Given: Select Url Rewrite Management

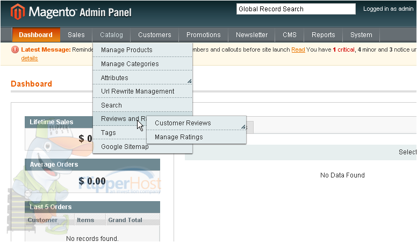Looking at the screenshot, I should (142, 91).
